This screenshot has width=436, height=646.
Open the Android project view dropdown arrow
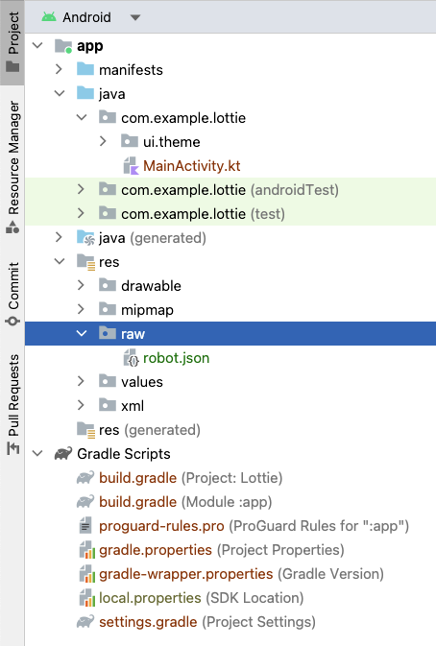(x=135, y=17)
